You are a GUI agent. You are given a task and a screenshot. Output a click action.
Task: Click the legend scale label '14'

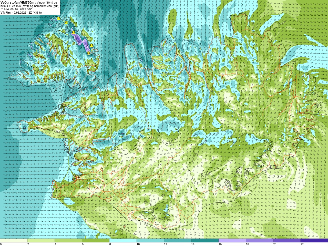(193, 244)
